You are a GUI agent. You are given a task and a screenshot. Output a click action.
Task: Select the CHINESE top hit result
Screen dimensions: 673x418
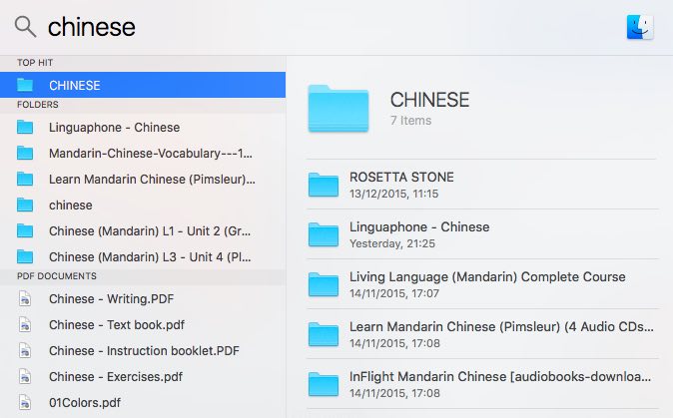click(x=143, y=86)
